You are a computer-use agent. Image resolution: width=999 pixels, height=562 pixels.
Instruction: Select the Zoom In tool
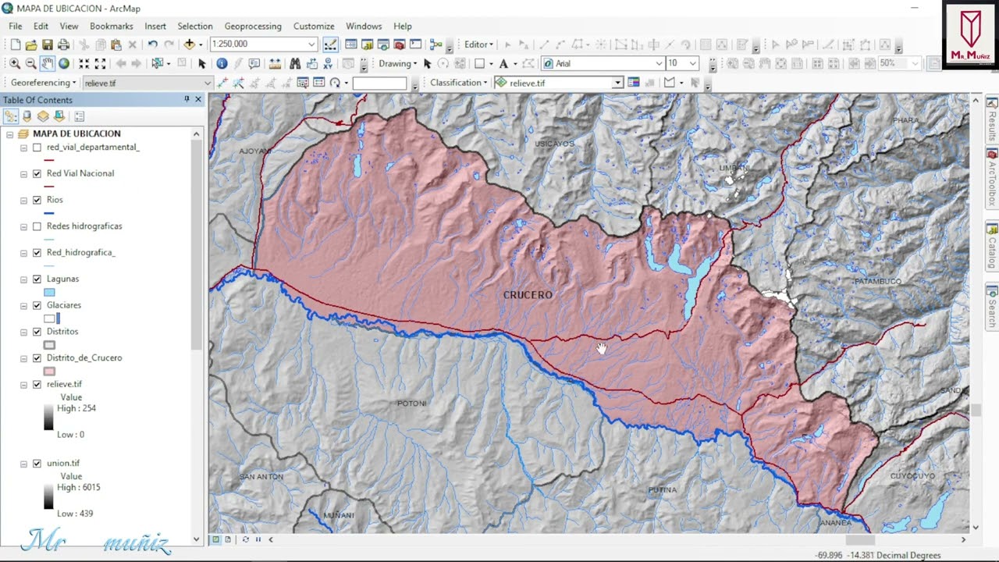(x=15, y=63)
